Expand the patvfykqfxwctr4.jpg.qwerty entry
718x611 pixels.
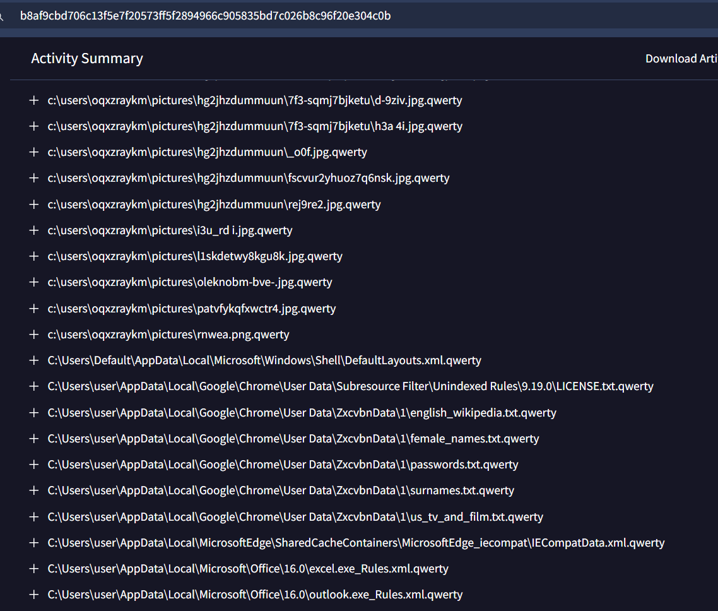pyautogui.click(x=34, y=309)
